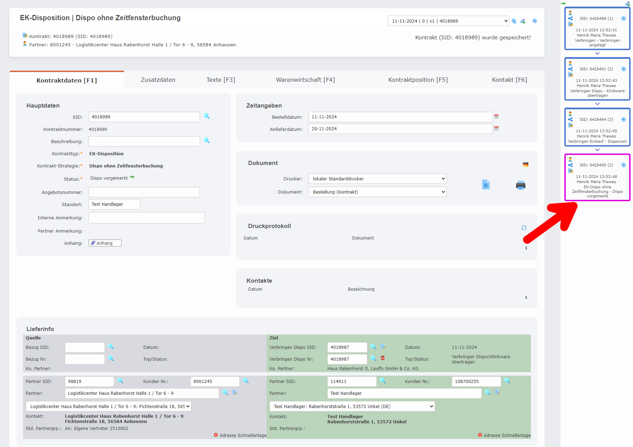Image resolution: width=633 pixels, height=447 pixels.
Task: Click the Anhang attachment button
Action: pyautogui.click(x=105, y=243)
